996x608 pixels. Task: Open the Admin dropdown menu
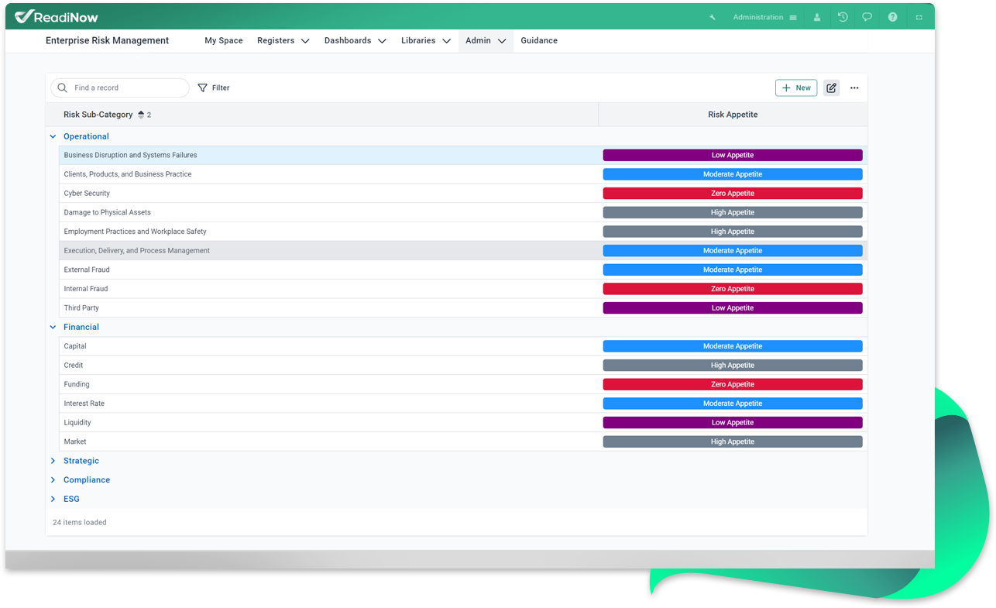point(486,40)
